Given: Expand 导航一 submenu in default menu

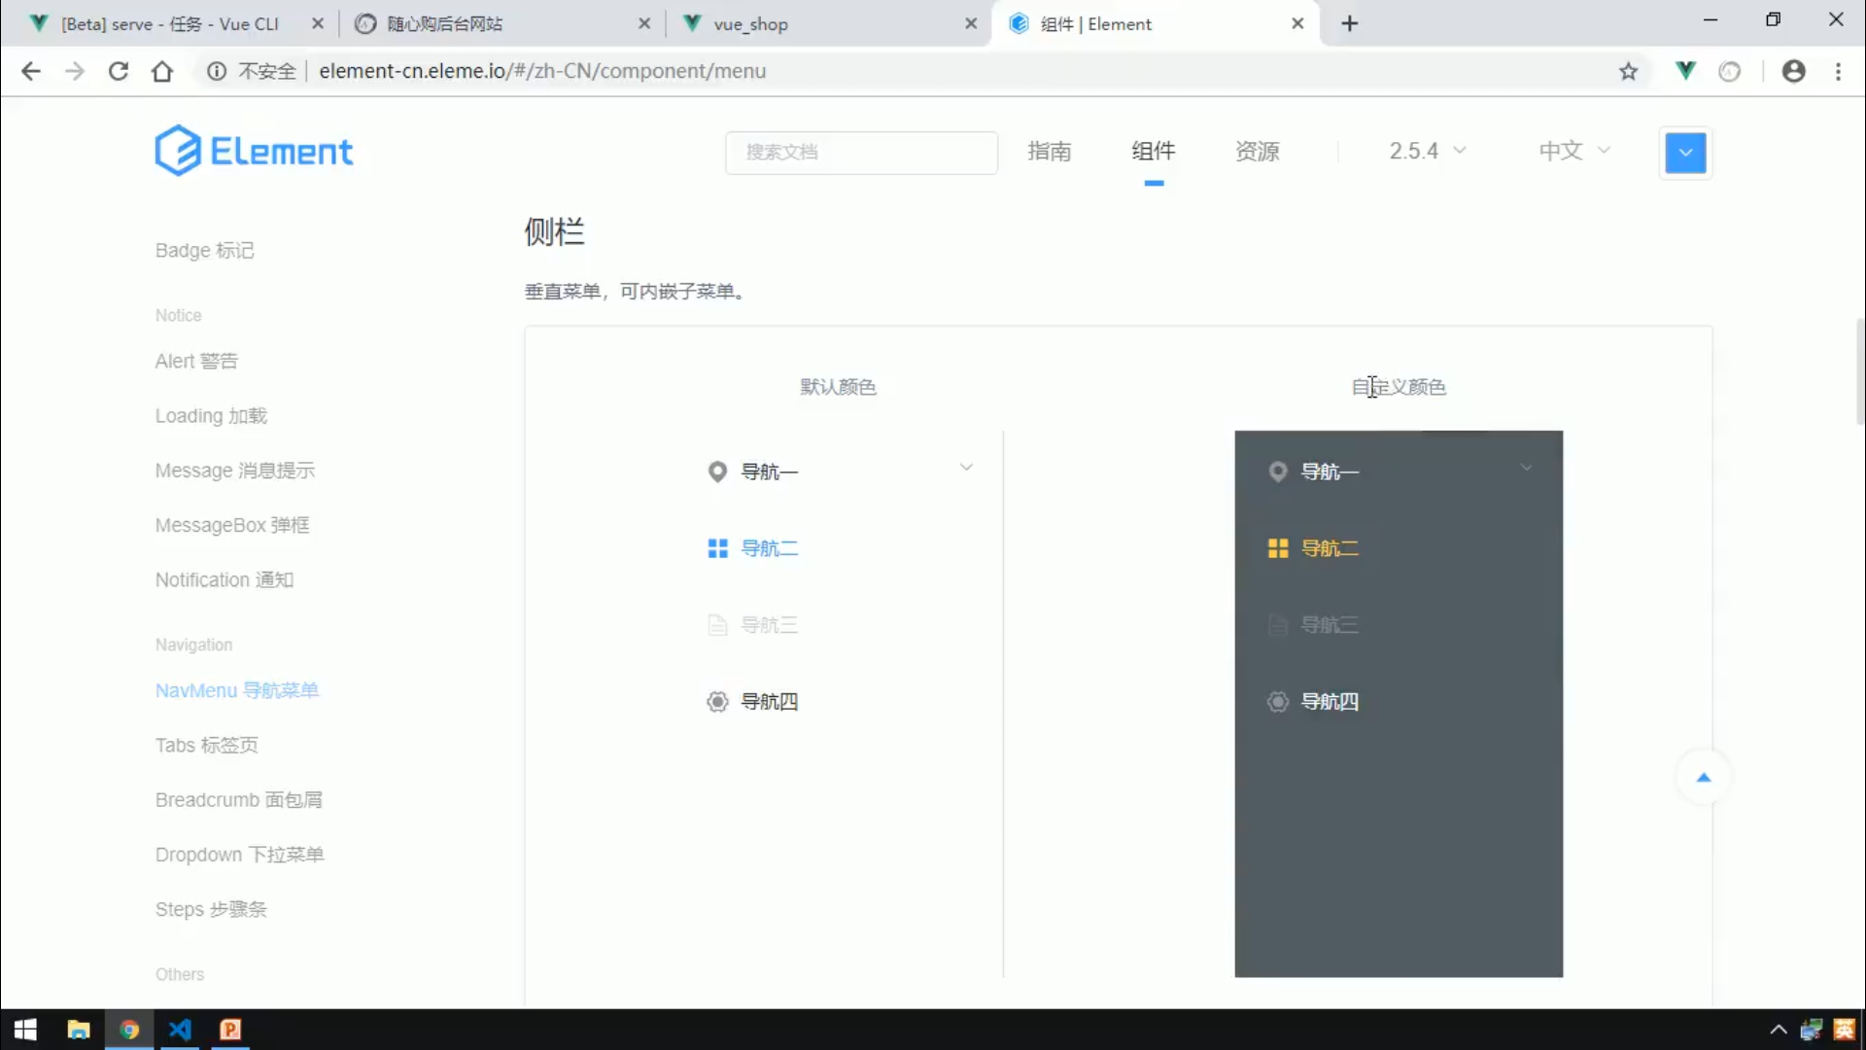Looking at the screenshot, I should [966, 468].
